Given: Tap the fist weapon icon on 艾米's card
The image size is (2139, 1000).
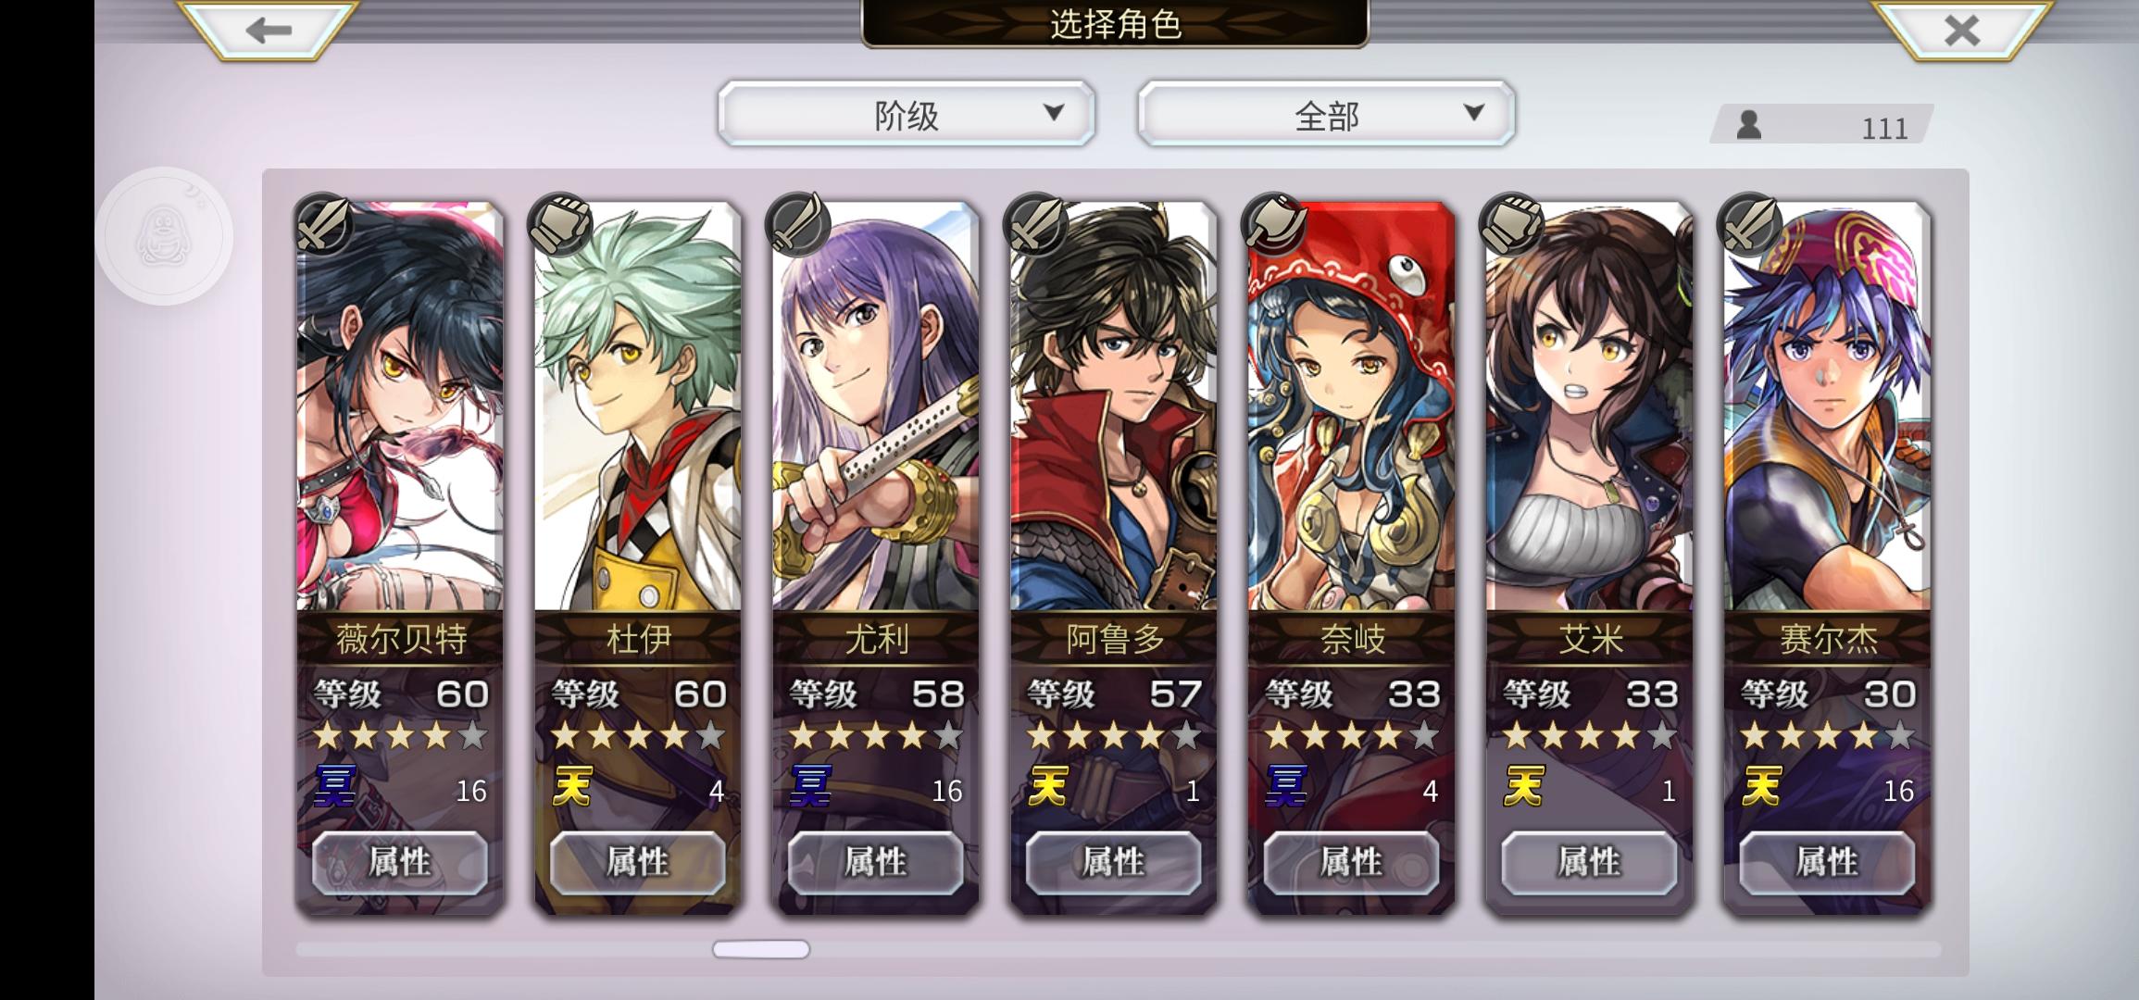Looking at the screenshot, I should click(x=1512, y=224).
